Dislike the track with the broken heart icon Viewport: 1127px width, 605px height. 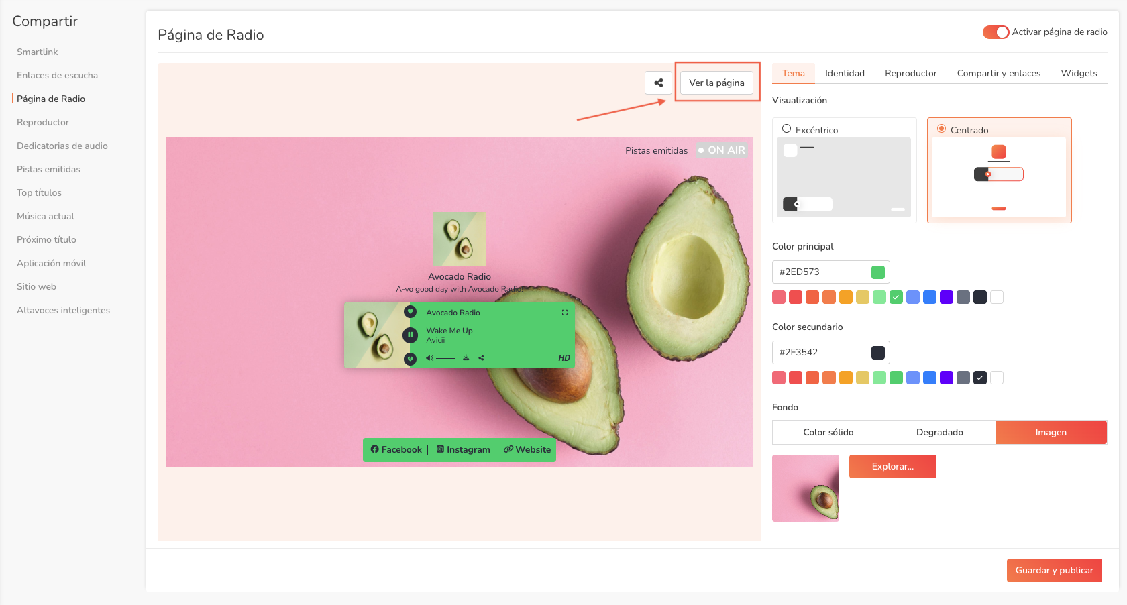click(411, 359)
